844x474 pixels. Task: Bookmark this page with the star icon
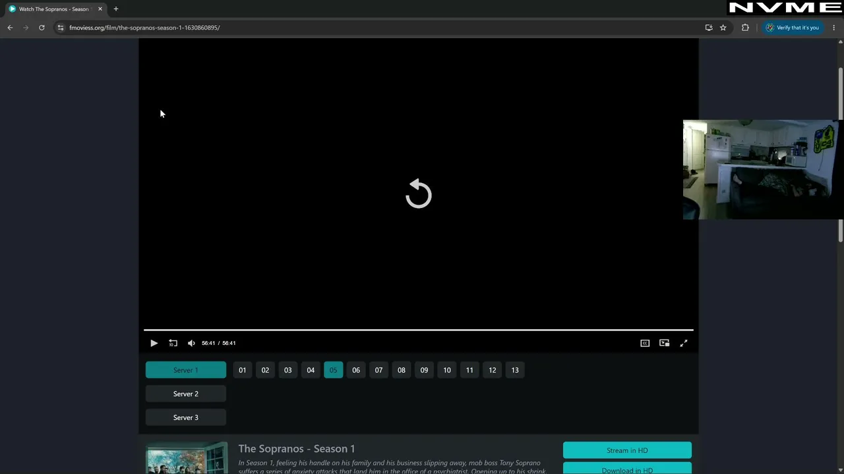(x=723, y=28)
